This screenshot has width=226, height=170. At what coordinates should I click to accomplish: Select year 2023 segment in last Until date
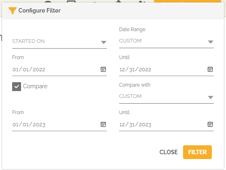tap(145, 125)
